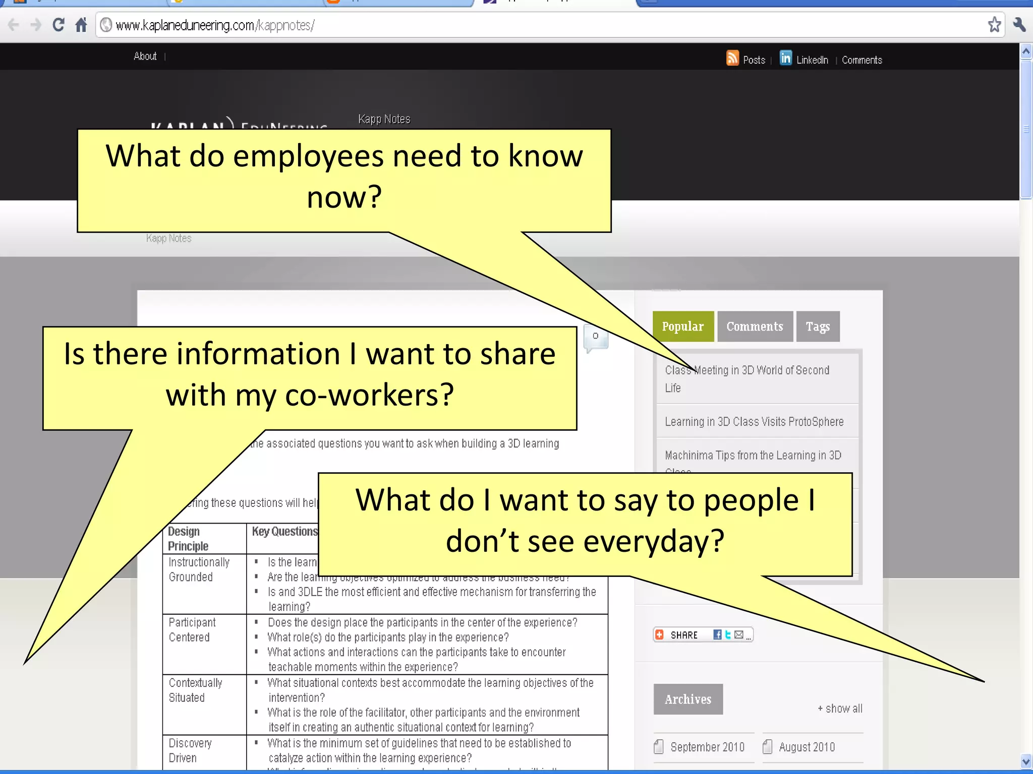Open Learning in 3D Class Visits ProtoSphere
This screenshot has width=1033, height=774.
(x=754, y=421)
